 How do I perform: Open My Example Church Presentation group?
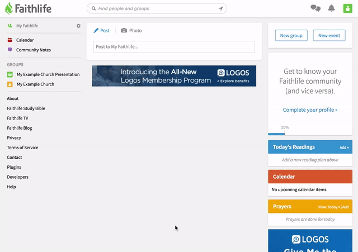click(48, 74)
